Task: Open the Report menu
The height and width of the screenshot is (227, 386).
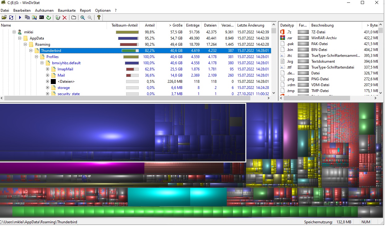Action: point(86,11)
